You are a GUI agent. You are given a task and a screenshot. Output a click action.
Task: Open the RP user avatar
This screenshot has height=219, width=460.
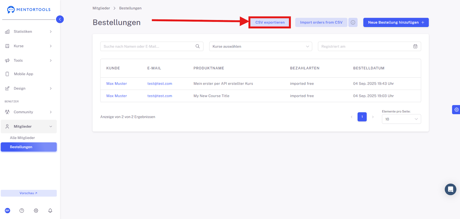click(x=7, y=210)
